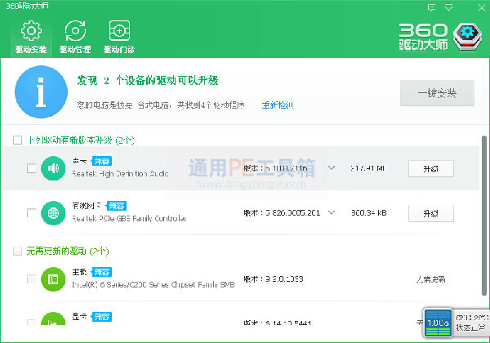Click the Realtek PCIe GBE Family Controller text
490x343 pixels.
point(129,218)
